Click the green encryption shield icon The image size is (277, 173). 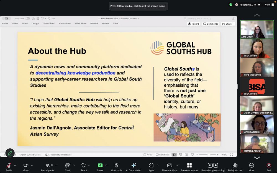click(x=231, y=5)
